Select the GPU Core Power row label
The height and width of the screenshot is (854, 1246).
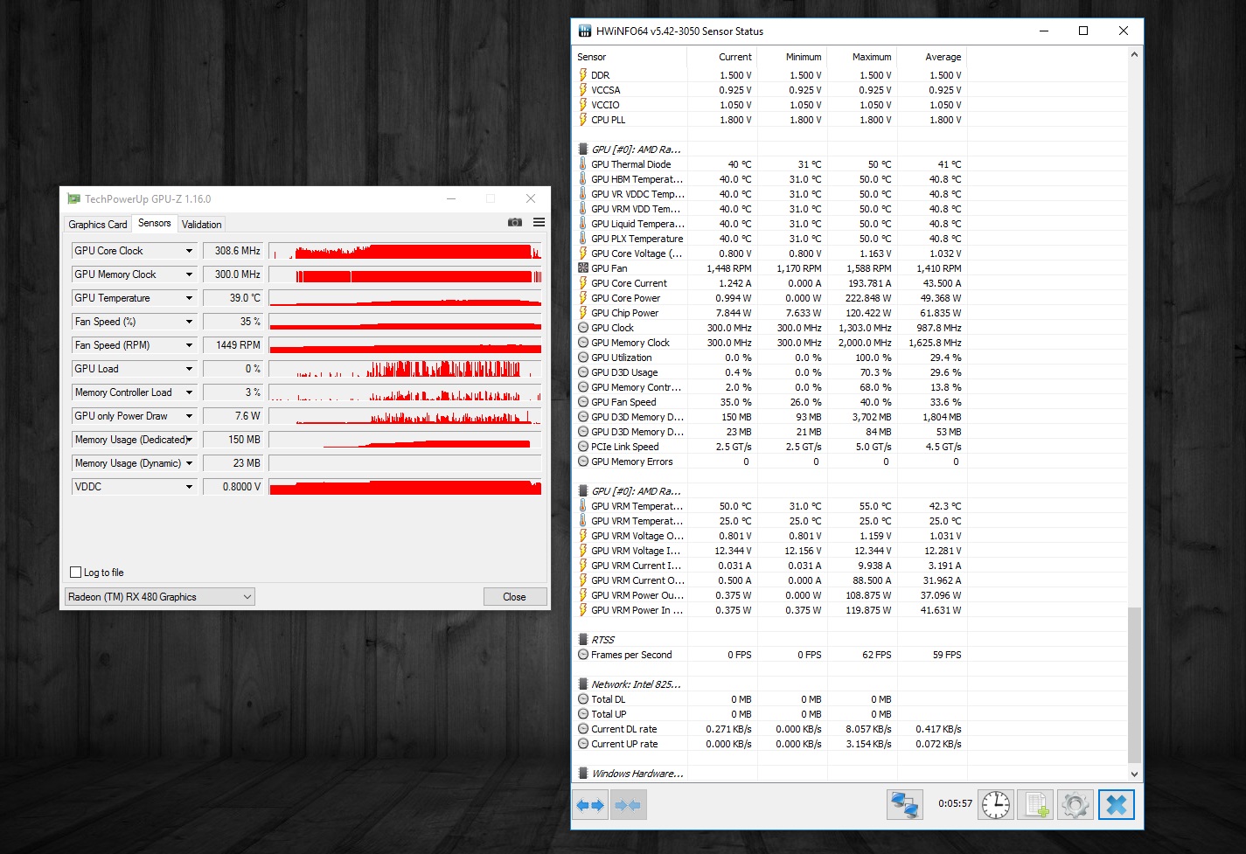[626, 298]
